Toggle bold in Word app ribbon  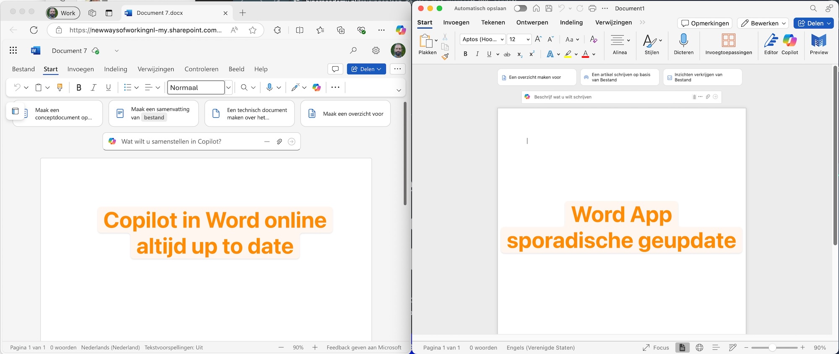pyautogui.click(x=465, y=54)
